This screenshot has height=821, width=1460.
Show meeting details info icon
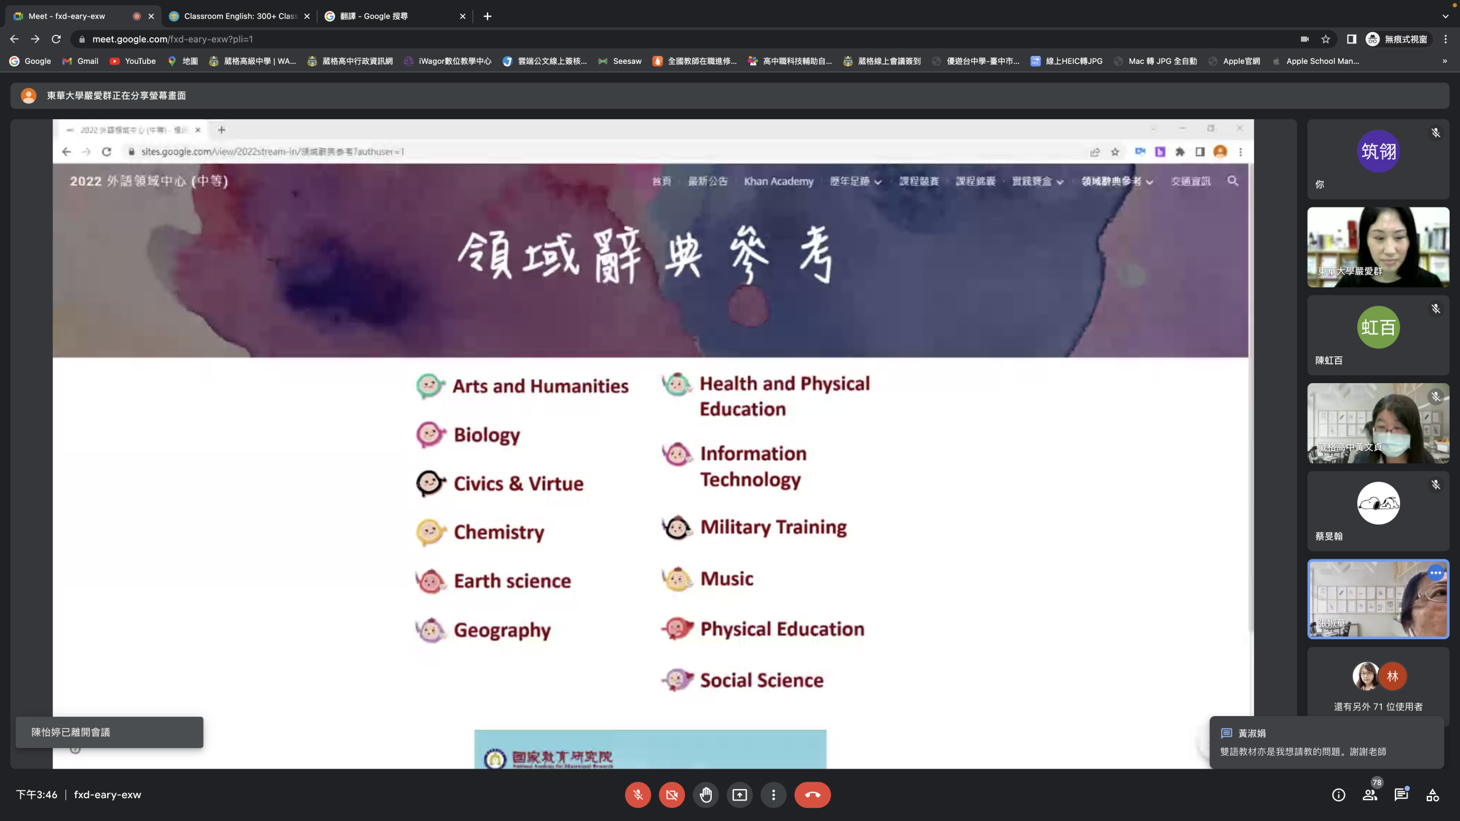[1339, 795]
